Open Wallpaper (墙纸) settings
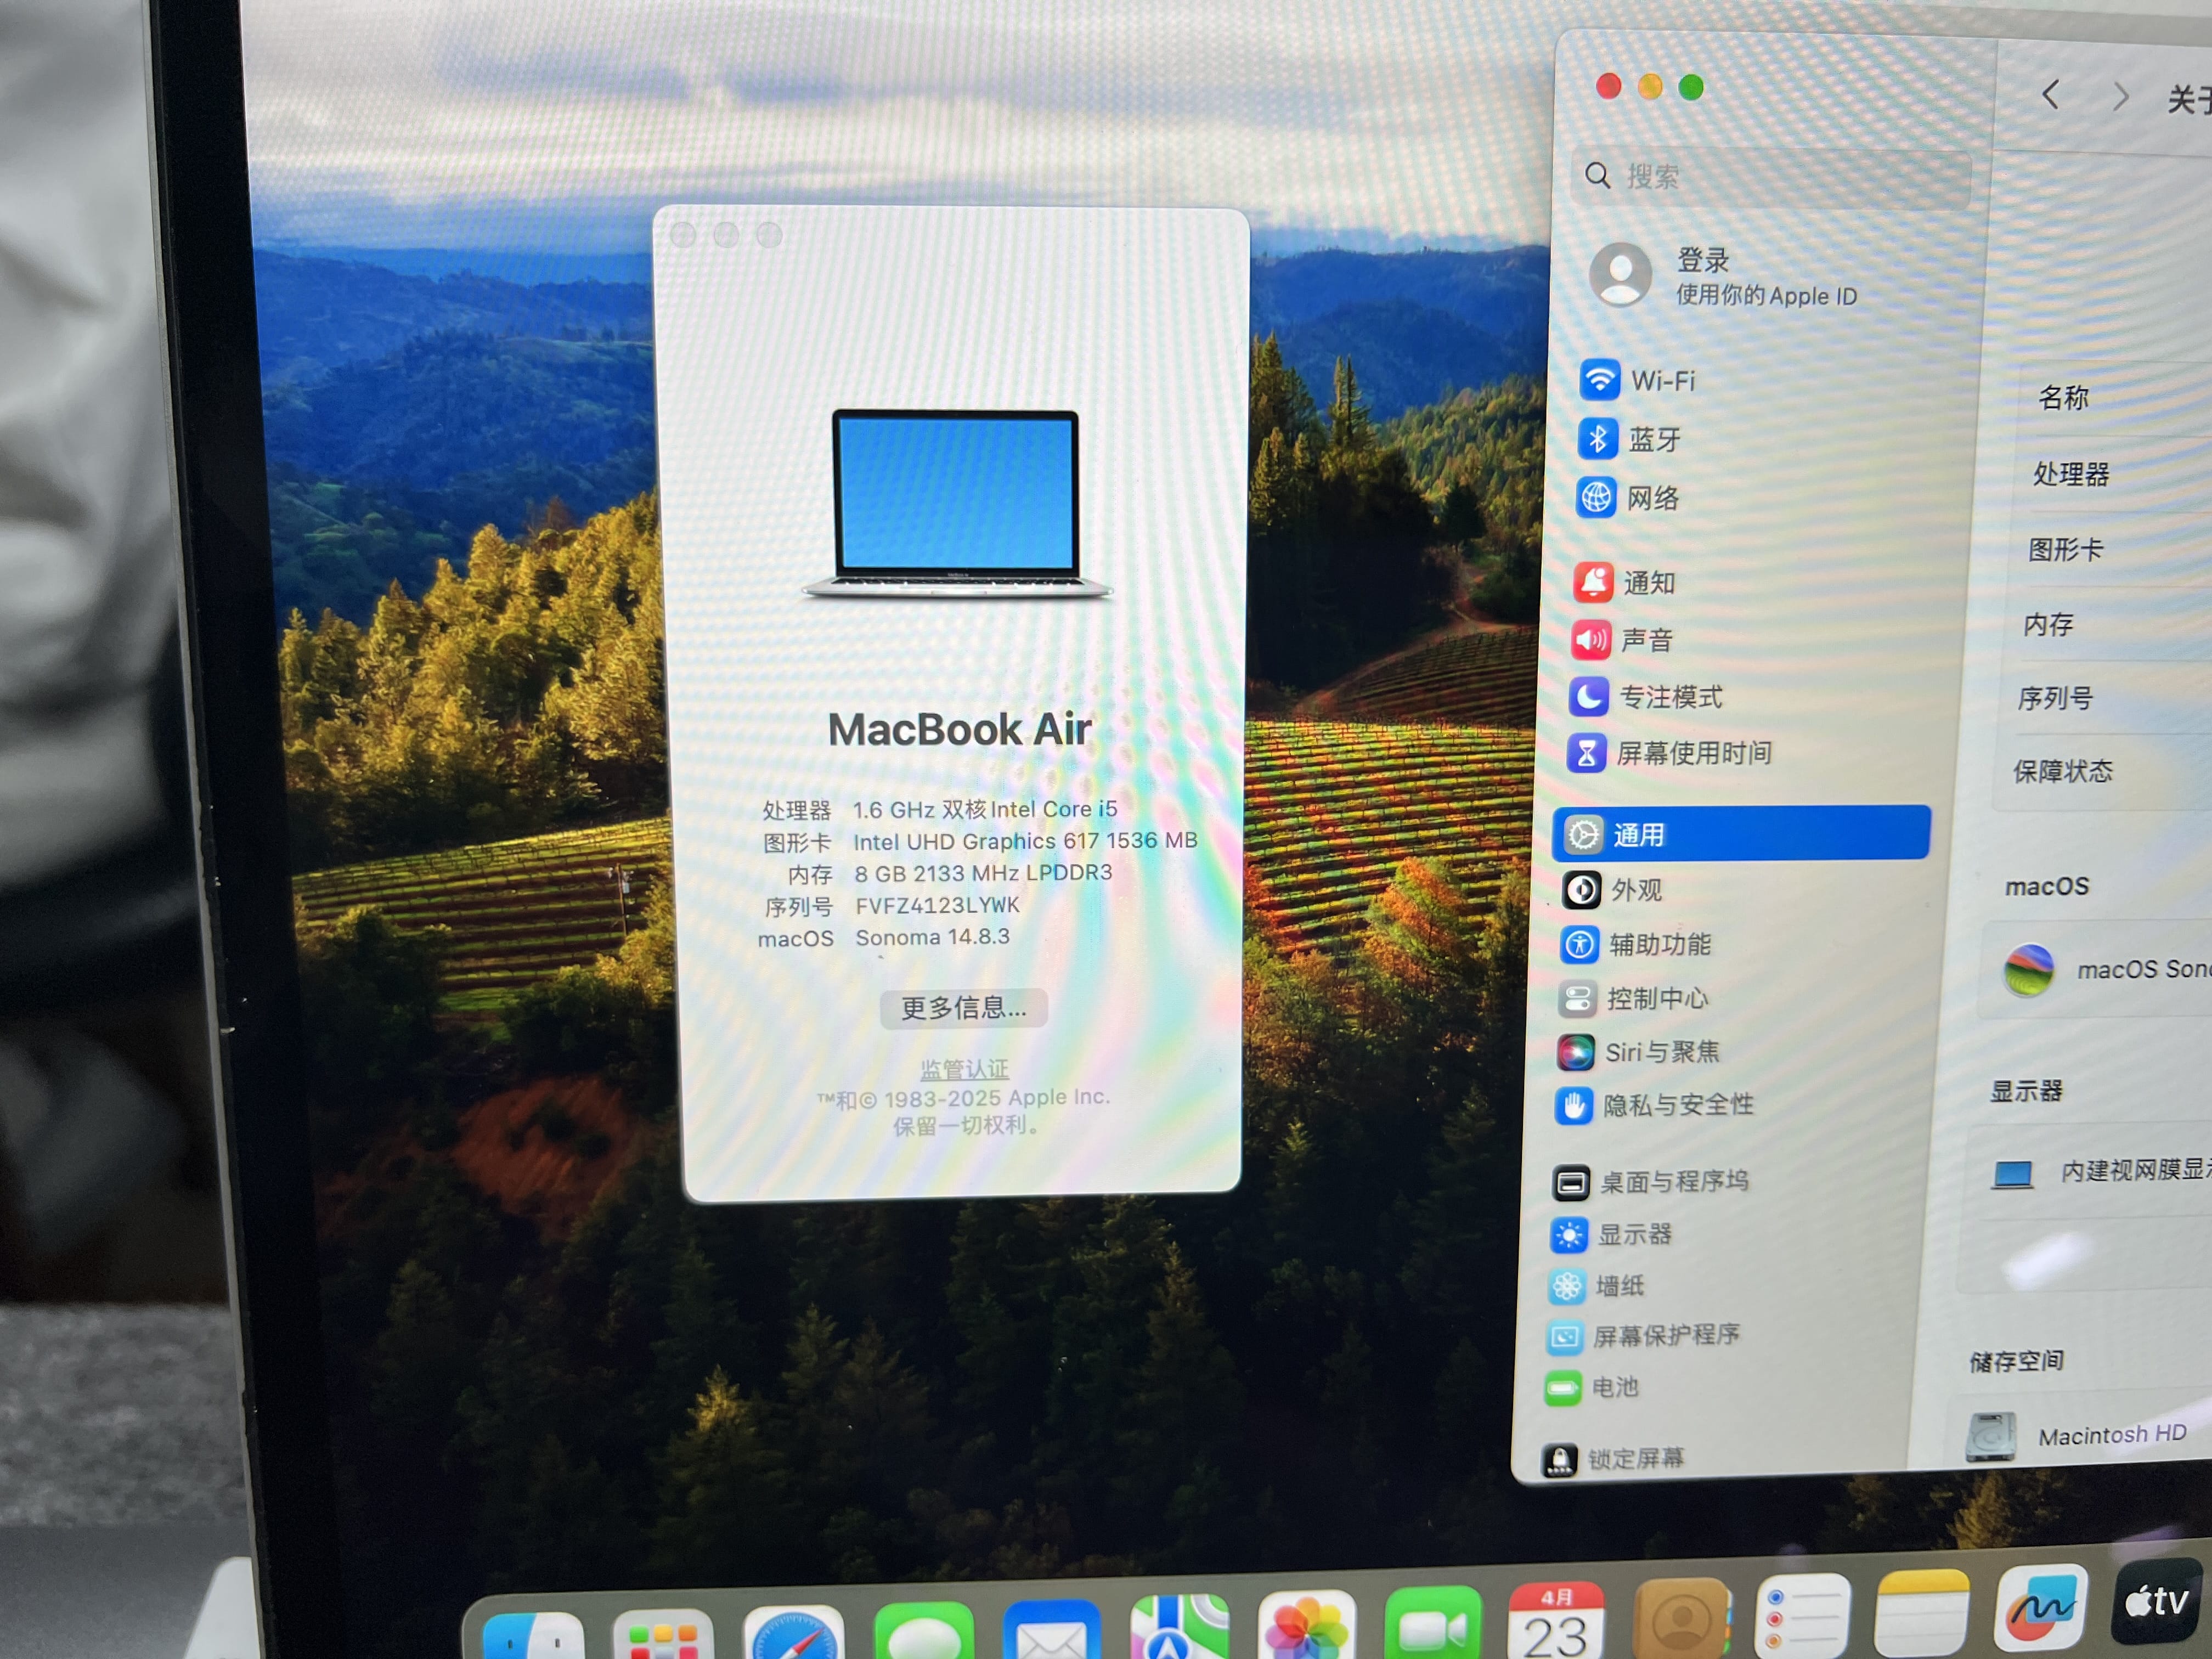The height and width of the screenshot is (1659, 2212). [x=1597, y=1286]
